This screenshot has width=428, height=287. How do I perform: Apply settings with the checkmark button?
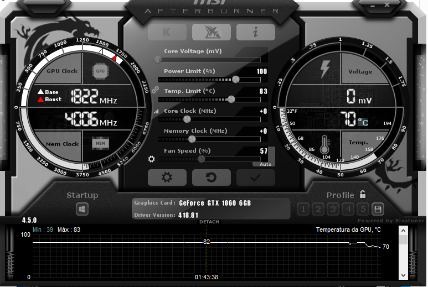[x=255, y=178]
